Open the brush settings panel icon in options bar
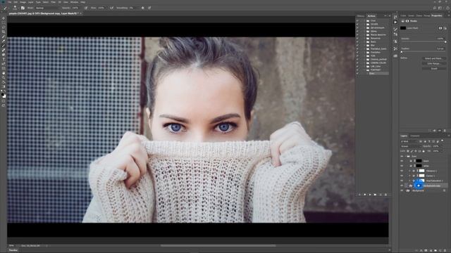Image resolution: width=451 pixels, height=253 pixels. 23,8
